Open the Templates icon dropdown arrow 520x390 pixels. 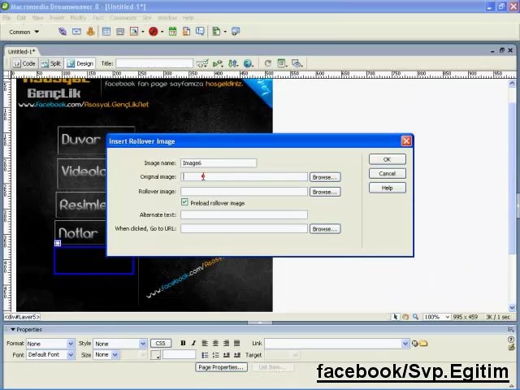tap(225, 32)
